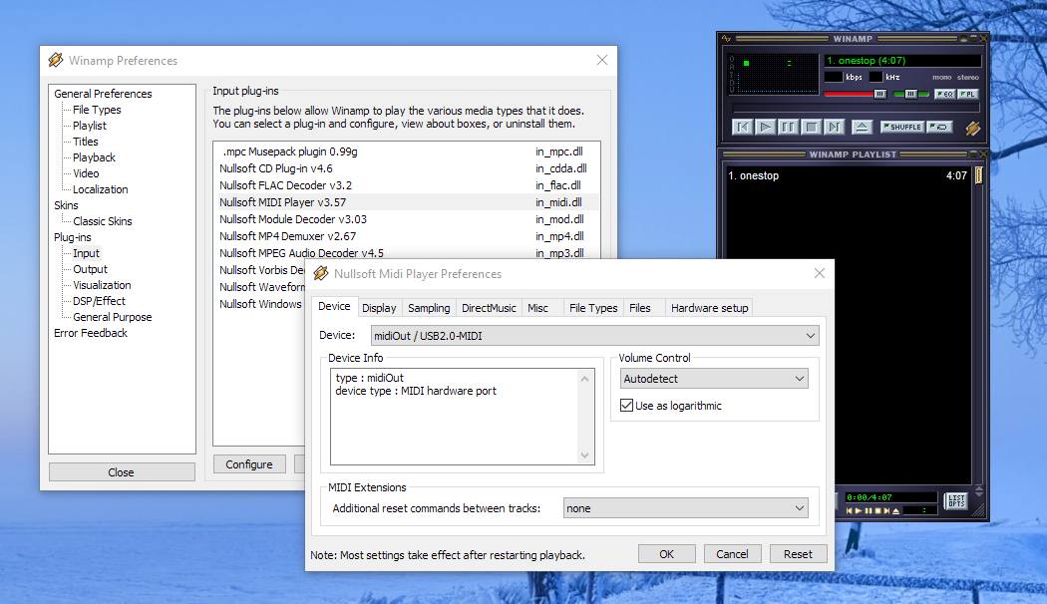Toggle the PL playlist window button
Screen dimensions: 1047x604
coord(967,94)
